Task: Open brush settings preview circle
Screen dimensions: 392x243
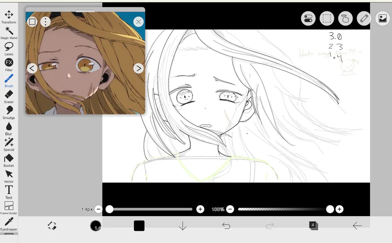Action: [x=95, y=226]
